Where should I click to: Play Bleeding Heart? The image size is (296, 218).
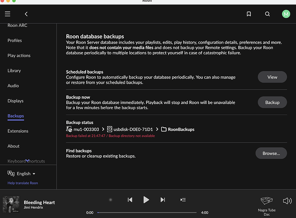146,200
